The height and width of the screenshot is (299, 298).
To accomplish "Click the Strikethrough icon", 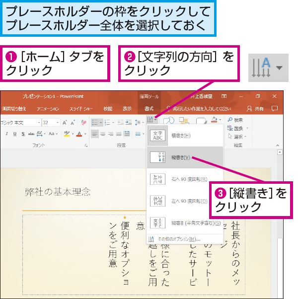I will click(31, 134).
